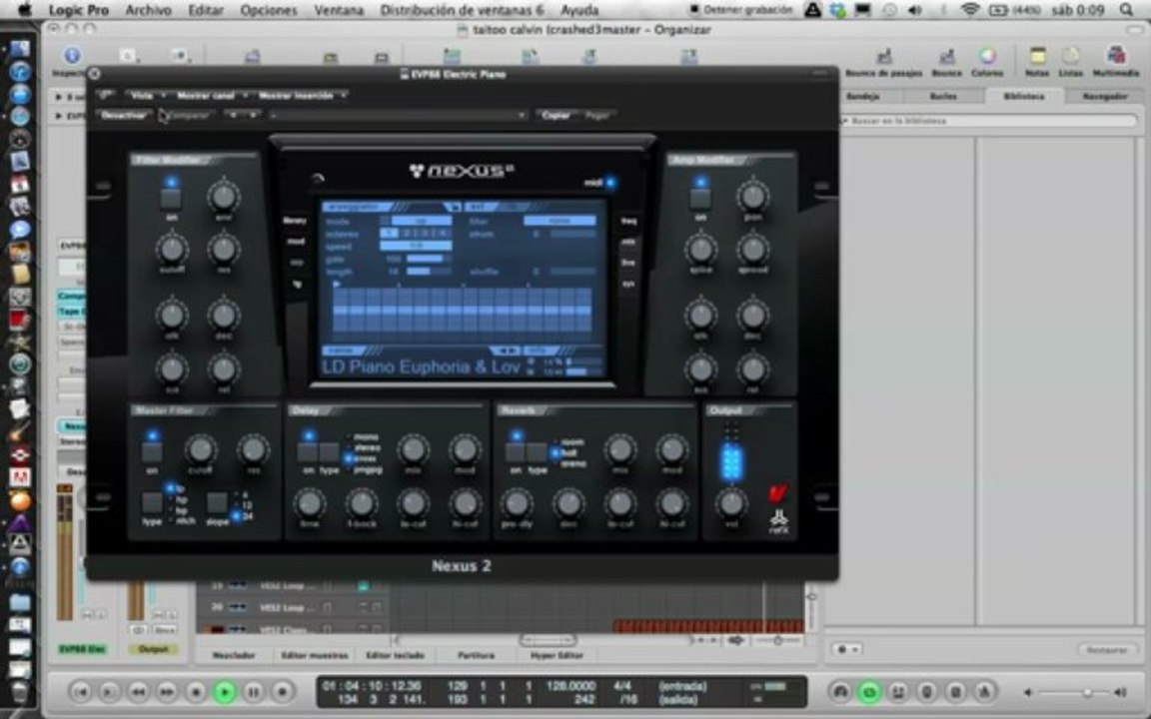Open Opciones menu
The image size is (1151, 719).
[269, 10]
